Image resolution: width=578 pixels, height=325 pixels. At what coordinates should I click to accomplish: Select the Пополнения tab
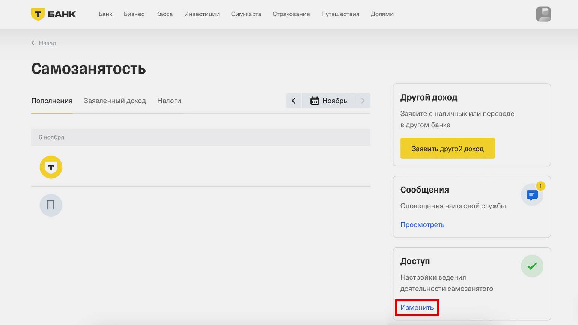tap(52, 101)
